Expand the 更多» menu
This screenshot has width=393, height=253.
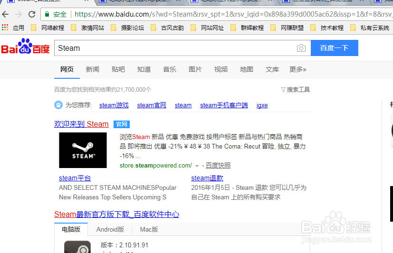[x=298, y=69]
